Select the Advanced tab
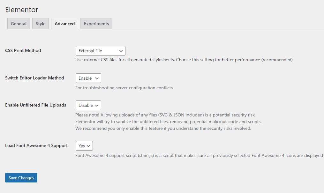This screenshot has width=324, height=193. (64, 24)
